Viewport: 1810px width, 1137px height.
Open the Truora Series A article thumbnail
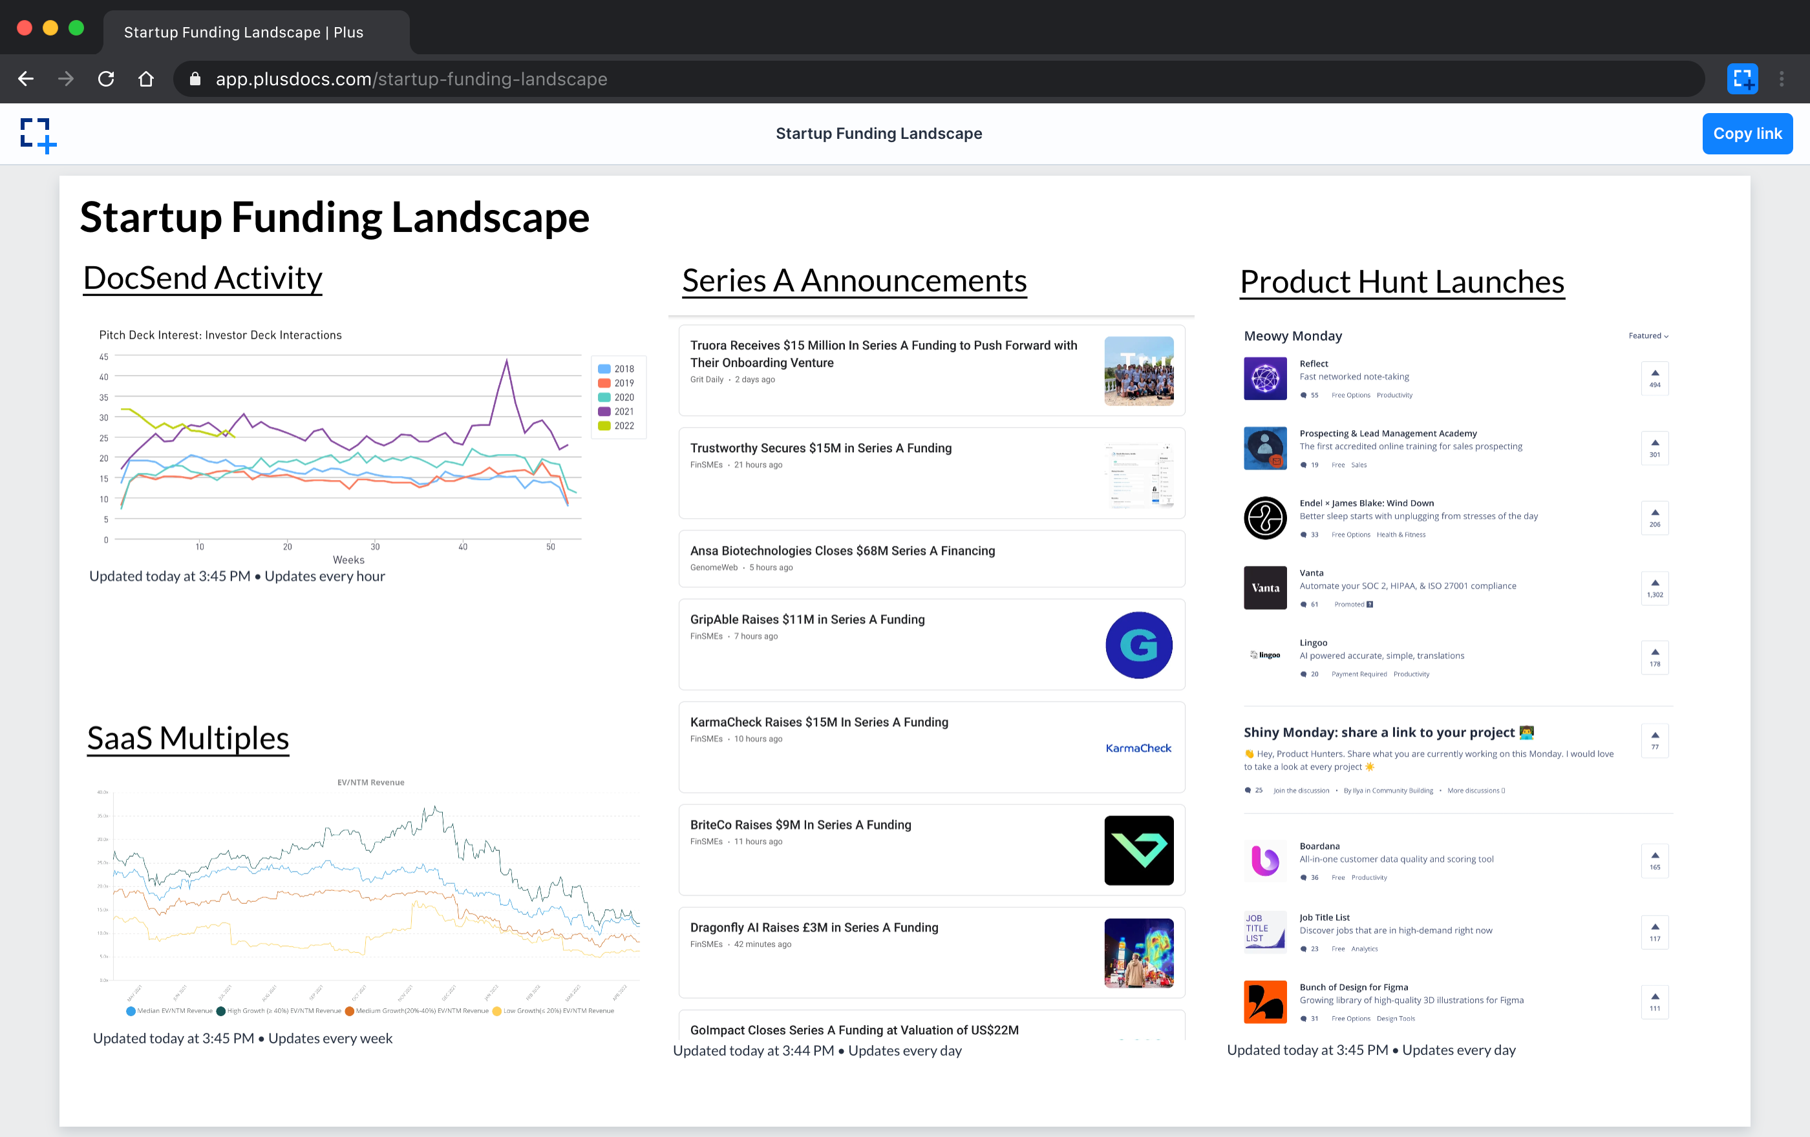tap(1139, 371)
